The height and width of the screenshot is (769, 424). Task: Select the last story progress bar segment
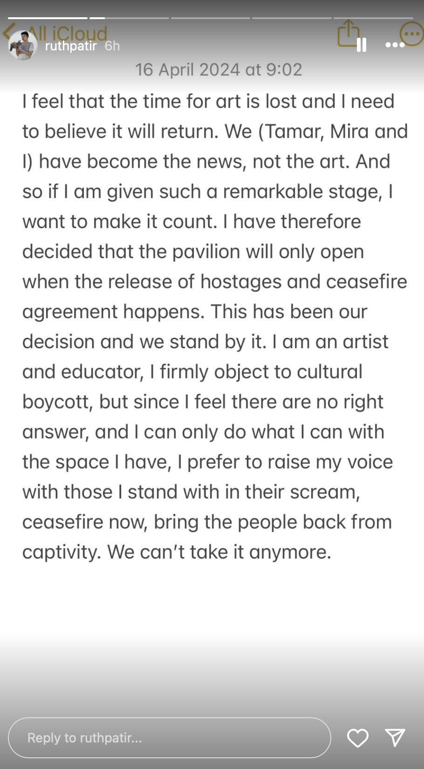coord(374,18)
